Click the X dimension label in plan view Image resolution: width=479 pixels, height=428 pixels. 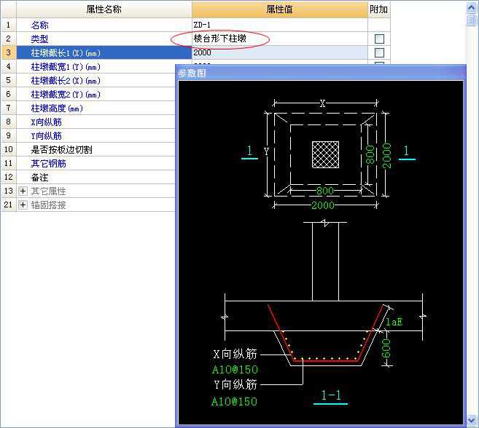pos(322,103)
